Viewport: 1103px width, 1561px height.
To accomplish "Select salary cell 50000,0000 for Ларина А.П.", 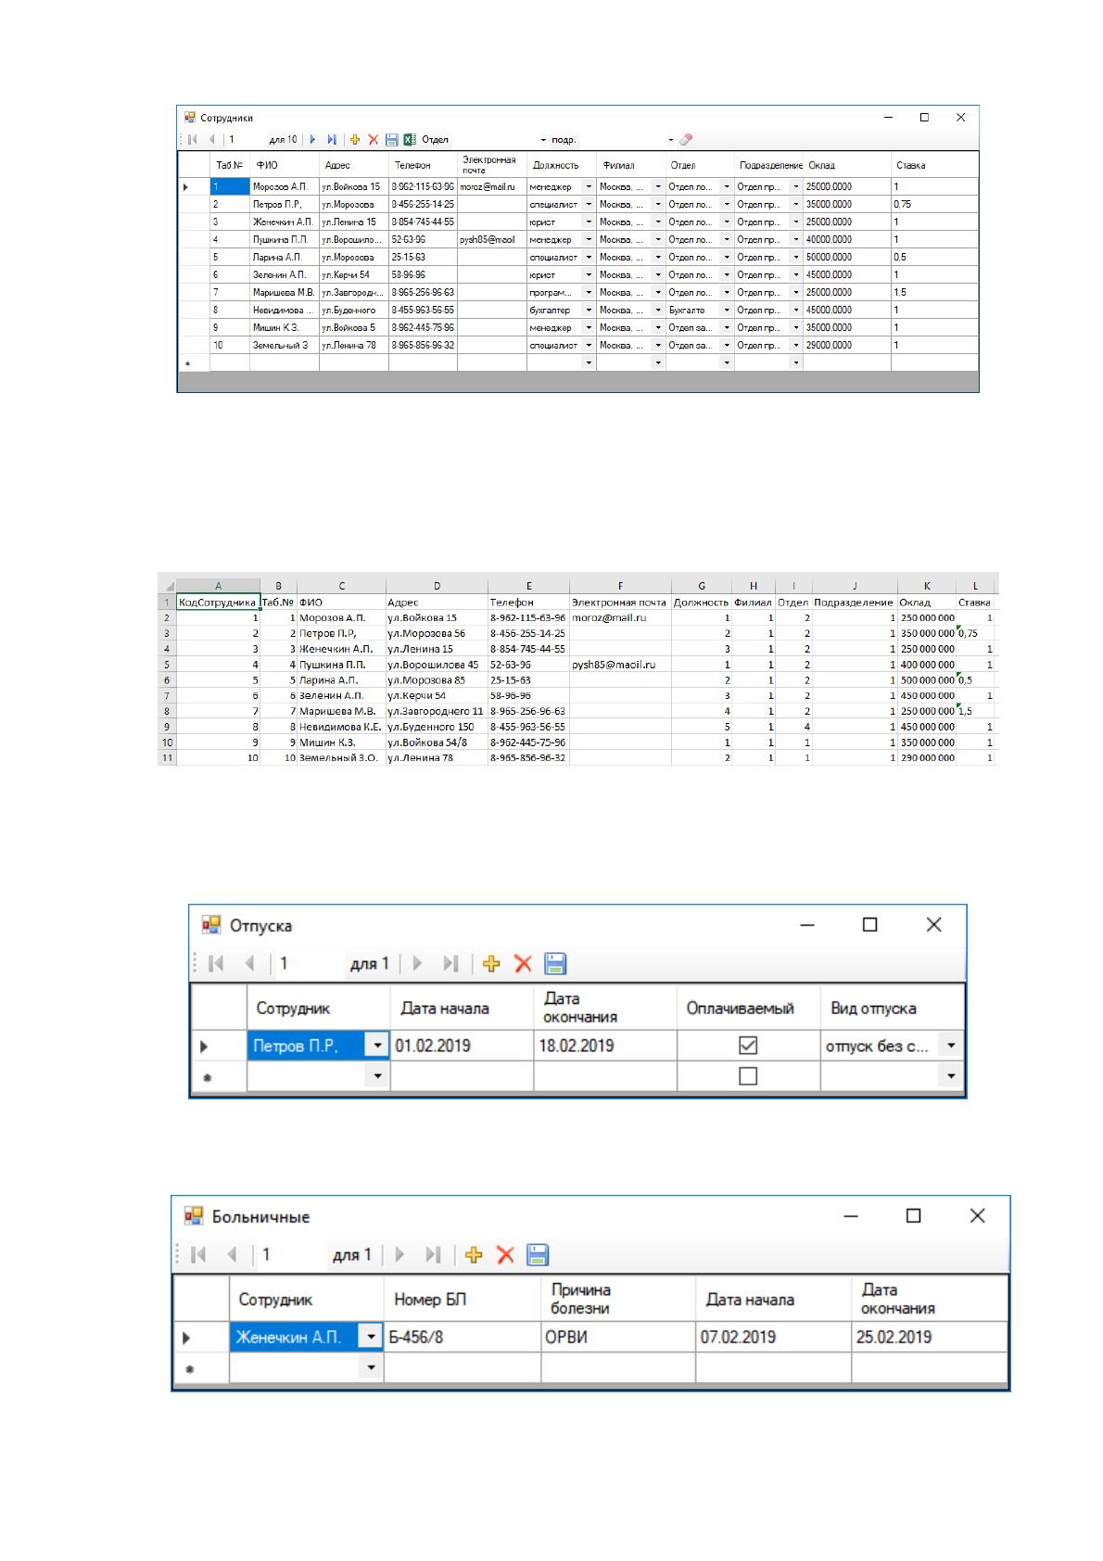I will pos(847,257).
